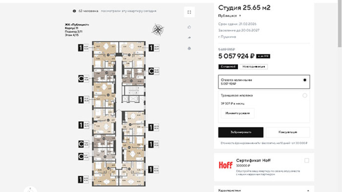This screenshot has height=192, width=342.
Task: Switch to the 'Новогодняя акция' tab
Action: [253, 67]
